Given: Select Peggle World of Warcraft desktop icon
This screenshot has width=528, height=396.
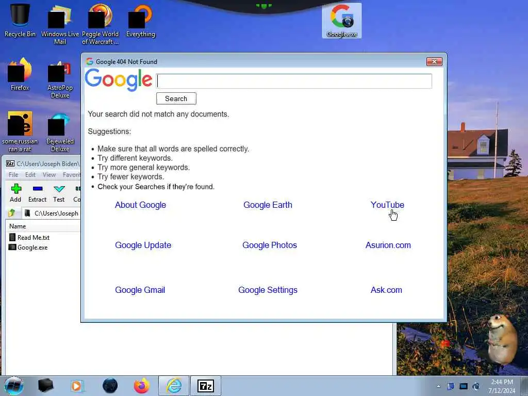Looking at the screenshot, I should click(100, 24).
